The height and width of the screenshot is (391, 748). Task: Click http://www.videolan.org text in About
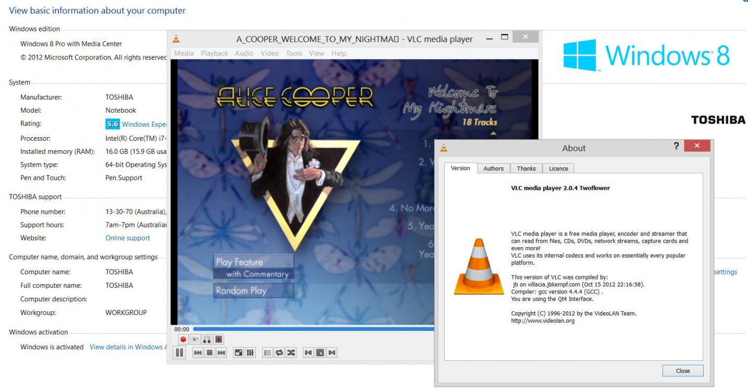[x=543, y=321]
